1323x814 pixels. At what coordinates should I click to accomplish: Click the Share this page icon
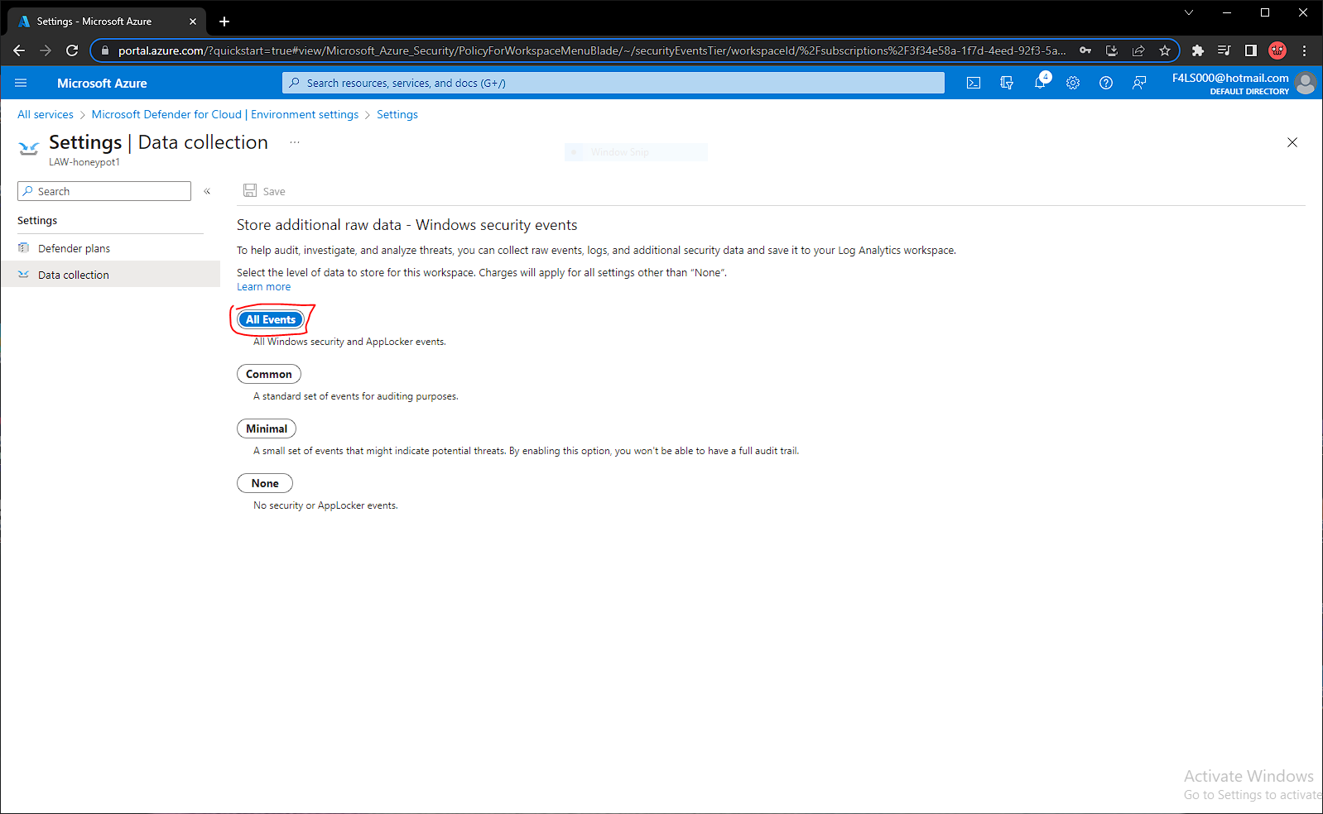(1138, 50)
